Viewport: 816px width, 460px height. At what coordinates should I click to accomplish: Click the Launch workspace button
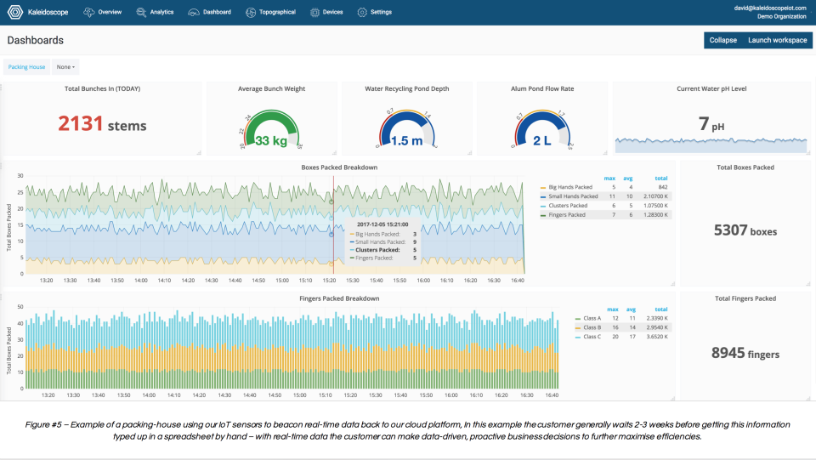(778, 40)
